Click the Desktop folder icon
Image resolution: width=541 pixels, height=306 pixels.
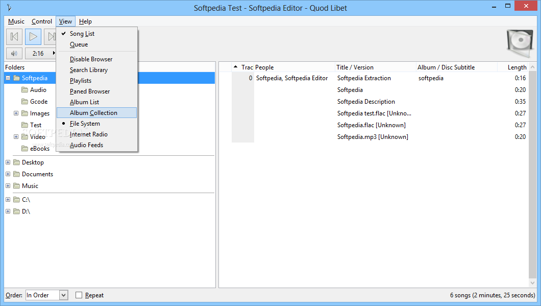click(x=16, y=162)
